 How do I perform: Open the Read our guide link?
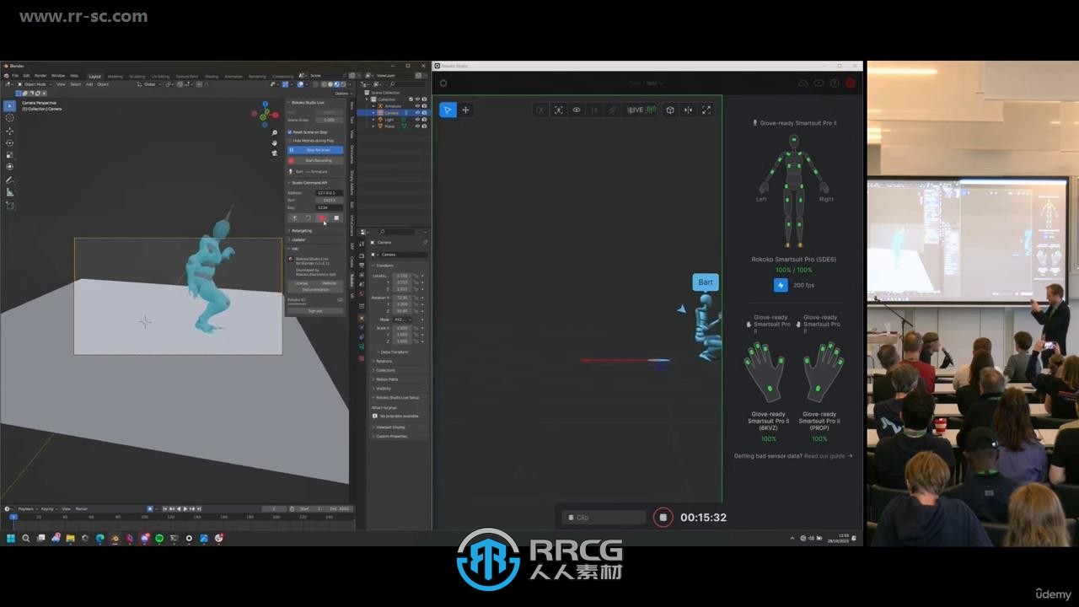(x=828, y=456)
